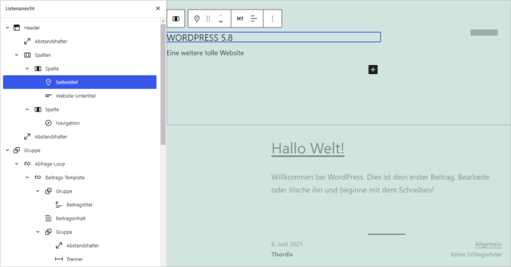Click the author name Thordis
Viewport: 511px width, 267px height.
click(x=282, y=254)
